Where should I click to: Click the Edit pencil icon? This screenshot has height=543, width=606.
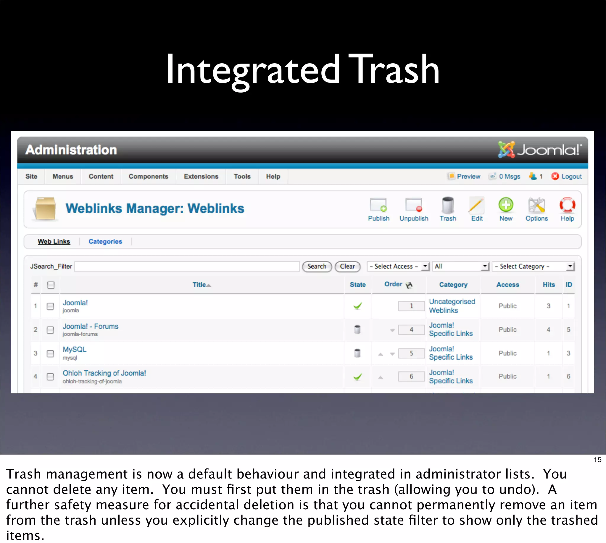tap(476, 205)
